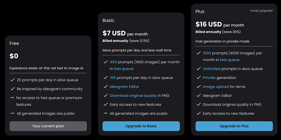281x140 pixels.
Task: Click dash icon beside Basic's All generated images are public
Action: click(105, 113)
